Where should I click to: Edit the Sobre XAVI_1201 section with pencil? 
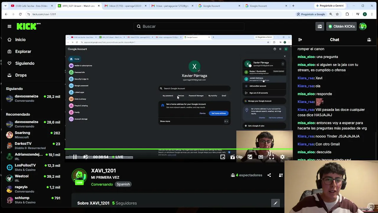coord(276,203)
